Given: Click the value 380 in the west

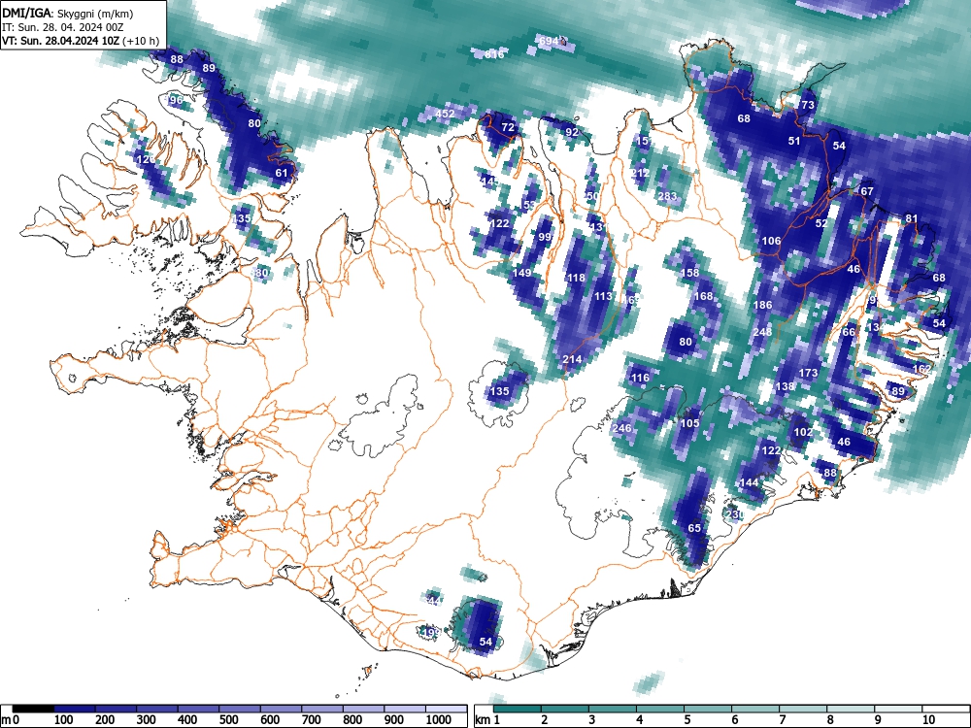Looking at the screenshot, I should (259, 273).
